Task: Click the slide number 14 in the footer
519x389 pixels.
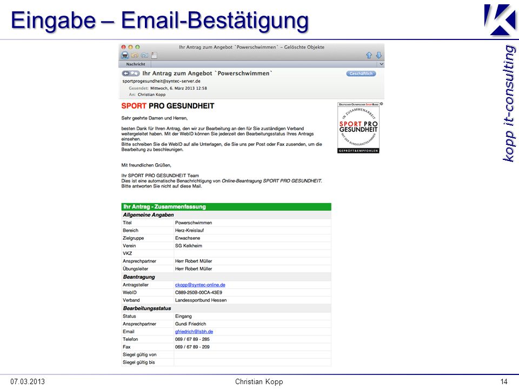Action: tap(504, 382)
